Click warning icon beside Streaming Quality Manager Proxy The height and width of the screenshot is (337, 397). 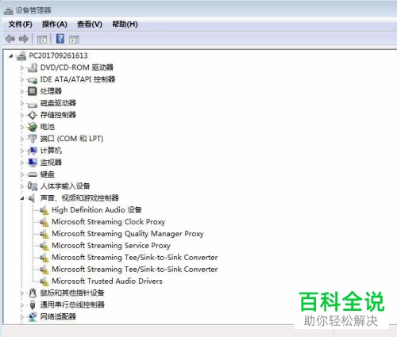point(44,234)
